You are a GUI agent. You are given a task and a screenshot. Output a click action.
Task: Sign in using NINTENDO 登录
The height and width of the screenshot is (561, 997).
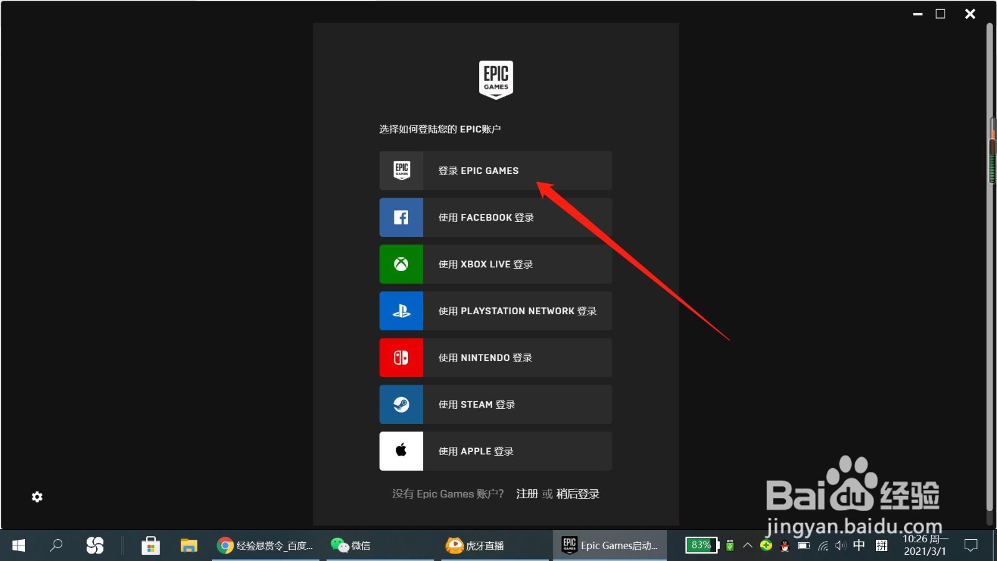pyautogui.click(x=495, y=358)
